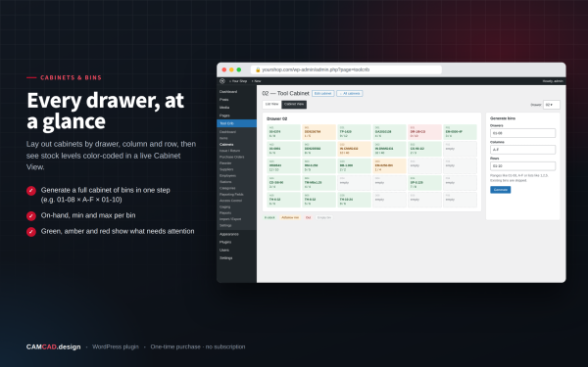
Task: Click the Empty bin legend chip
Action: tap(324, 217)
